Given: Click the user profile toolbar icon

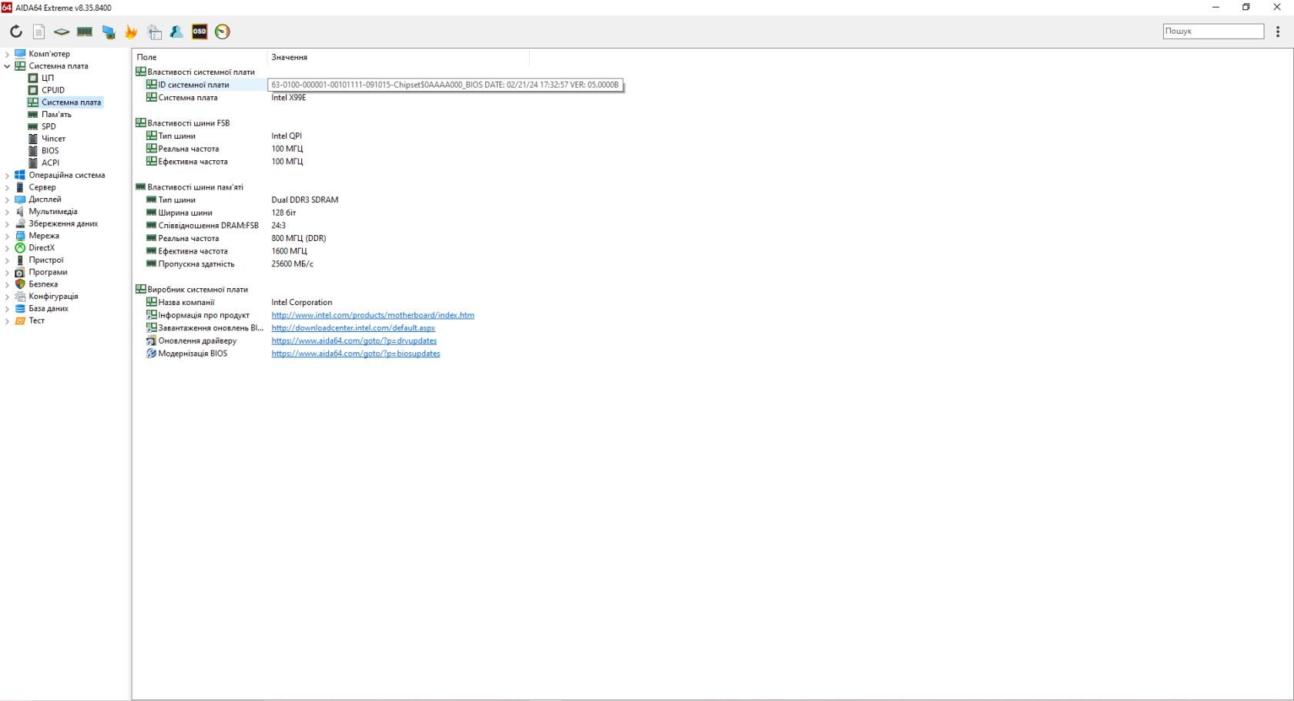Looking at the screenshot, I should [x=176, y=32].
